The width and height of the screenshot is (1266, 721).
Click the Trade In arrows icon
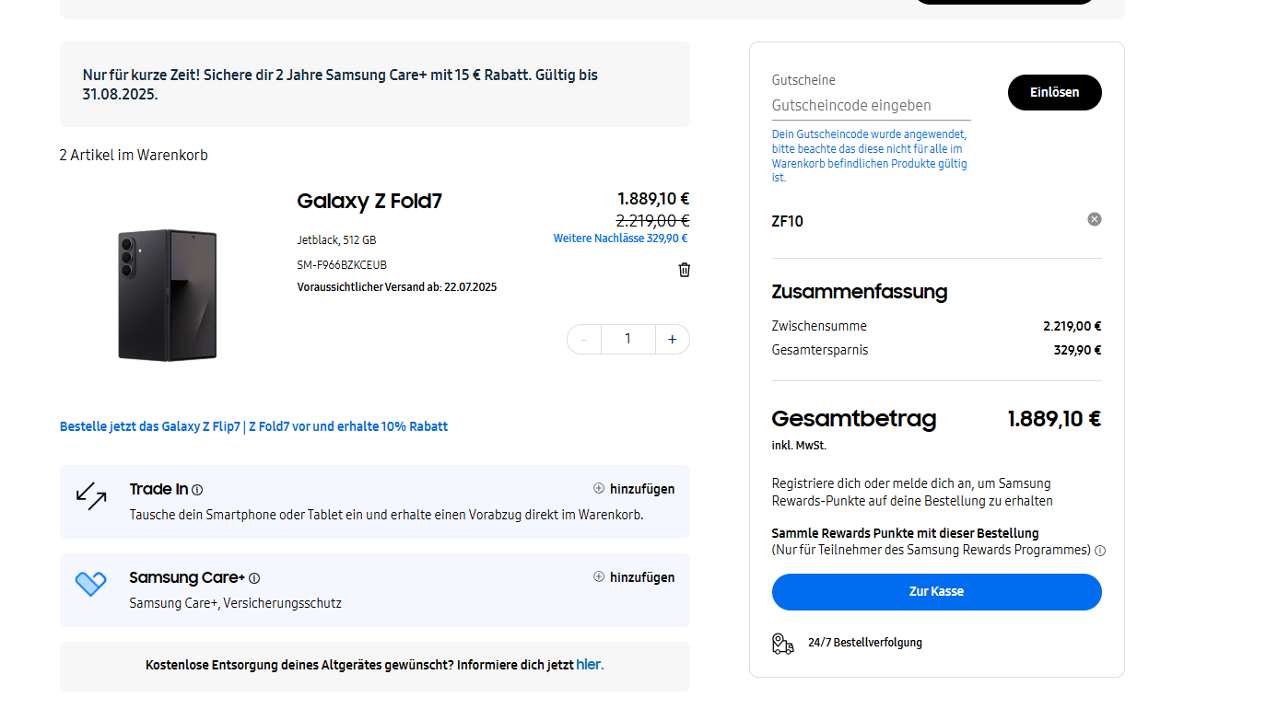coord(91,495)
